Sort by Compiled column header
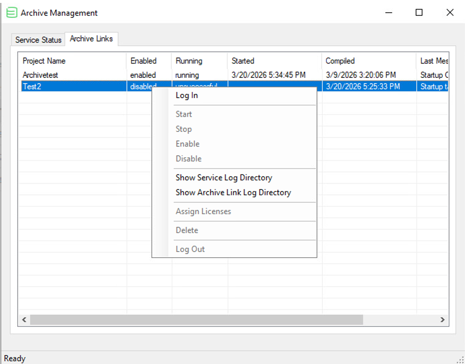 (369, 61)
